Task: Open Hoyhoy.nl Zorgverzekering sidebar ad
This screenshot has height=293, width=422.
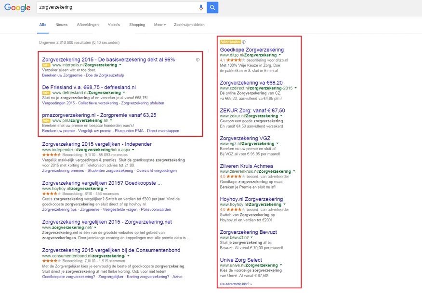Action: pyautogui.click(x=251, y=199)
